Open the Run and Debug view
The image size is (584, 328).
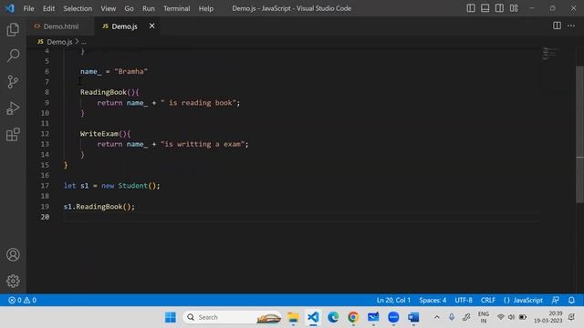click(13, 108)
